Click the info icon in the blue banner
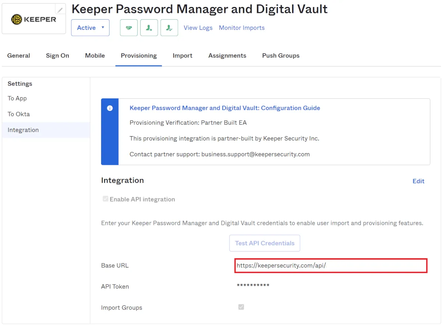444x327 pixels. 110,108
